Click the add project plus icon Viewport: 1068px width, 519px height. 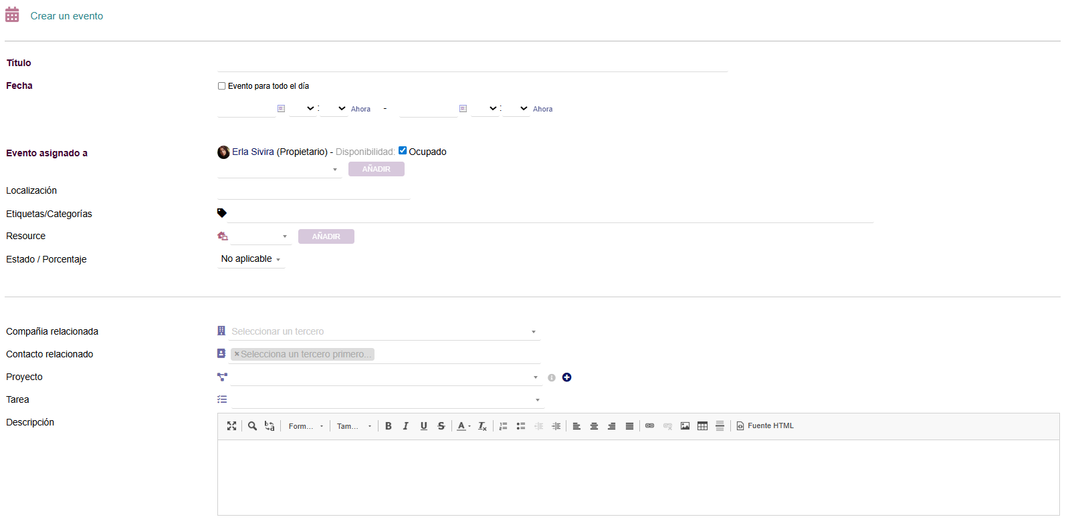(x=566, y=377)
